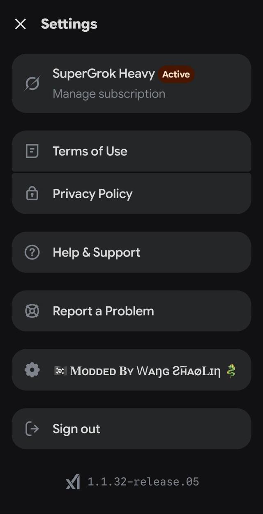Click the settings gear icon on the modded row
The image size is (263, 514).
(x=32, y=369)
